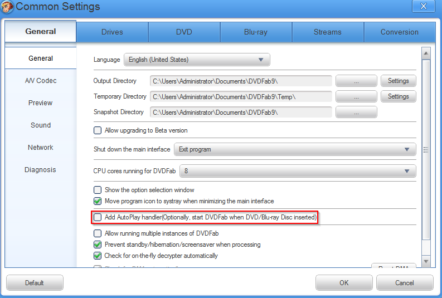Click the Default button
Screen dimensions: 442x298
(x=35, y=283)
